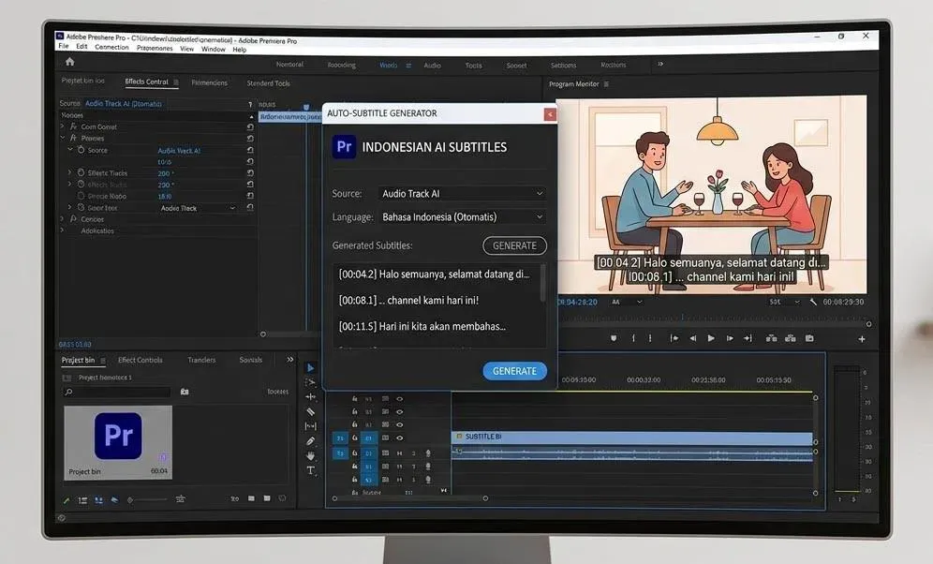Toggle track output visibility eye on a video track
This screenshot has height=564, width=933.
400,399
